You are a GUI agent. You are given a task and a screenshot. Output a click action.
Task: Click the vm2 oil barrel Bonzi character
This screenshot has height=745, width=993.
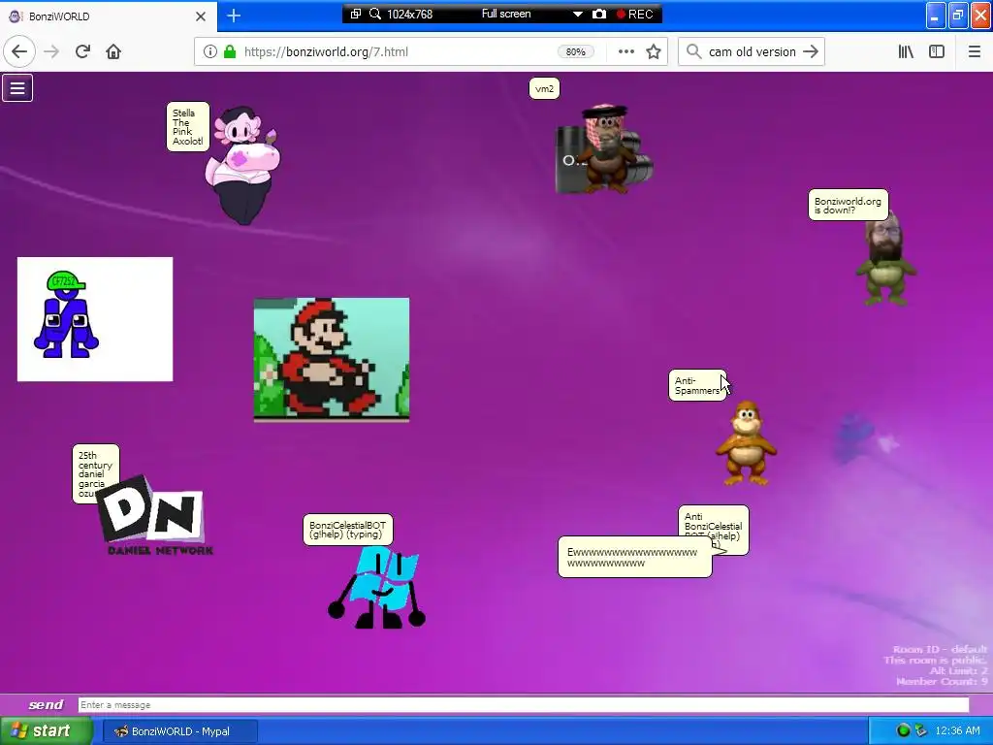point(605,148)
